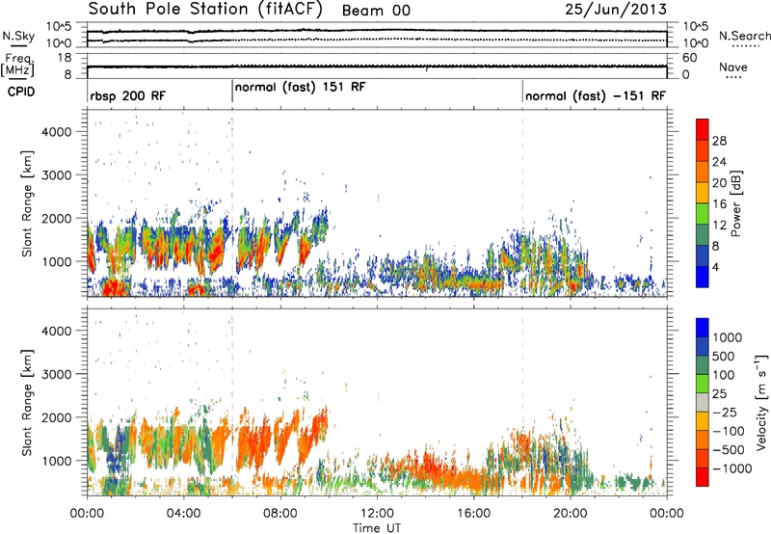Click the '500' tick on Velocity scale

click(x=723, y=357)
